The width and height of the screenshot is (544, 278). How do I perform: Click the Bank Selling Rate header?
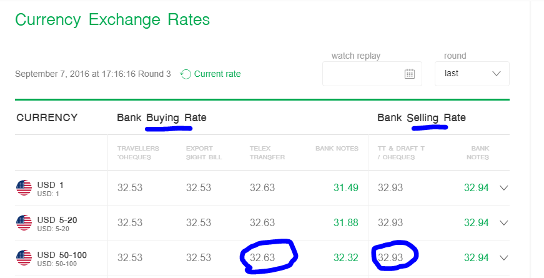421,117
